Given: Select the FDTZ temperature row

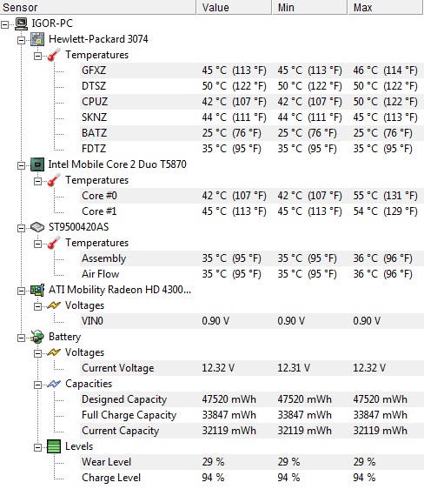Looking at the screenshot, I should coord(252,149).
